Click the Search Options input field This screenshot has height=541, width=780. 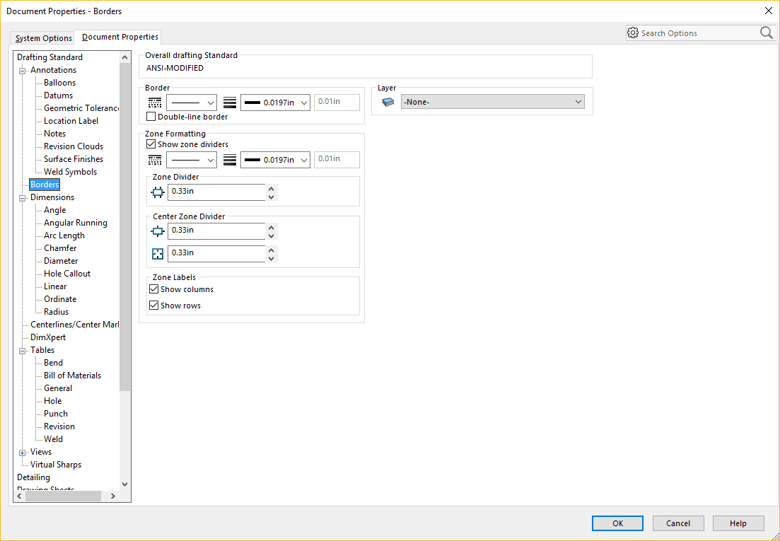click(x=697, y=33)
